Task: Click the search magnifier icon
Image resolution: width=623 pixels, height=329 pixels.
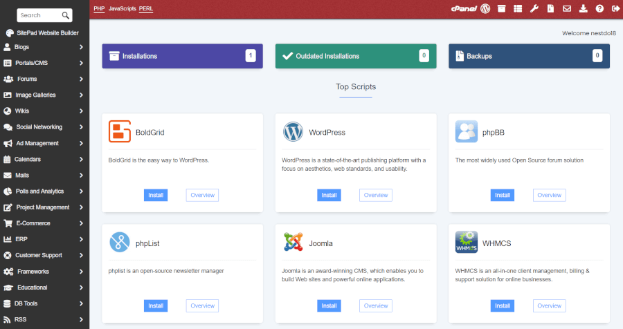Action: (66, 15)
